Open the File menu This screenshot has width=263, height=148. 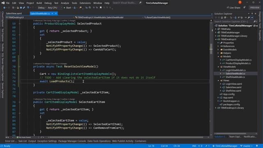(8, 3)
